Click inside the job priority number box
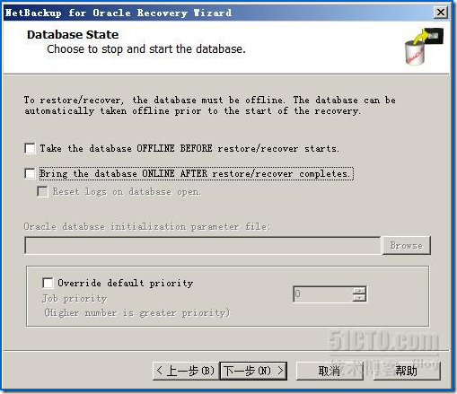 click(322, 294)
